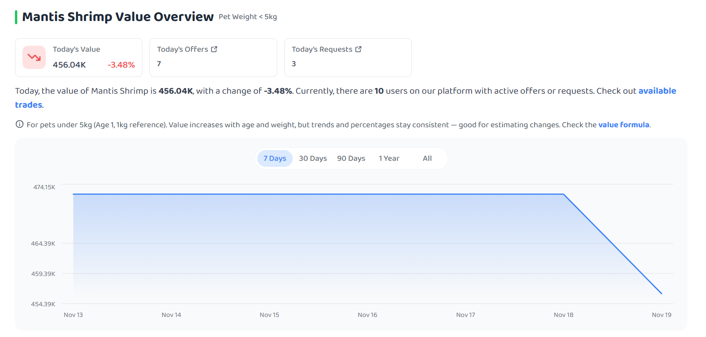This screenshot has height=337, width=706.
Task: Show the 1 Year chart range
Action: 389,158
